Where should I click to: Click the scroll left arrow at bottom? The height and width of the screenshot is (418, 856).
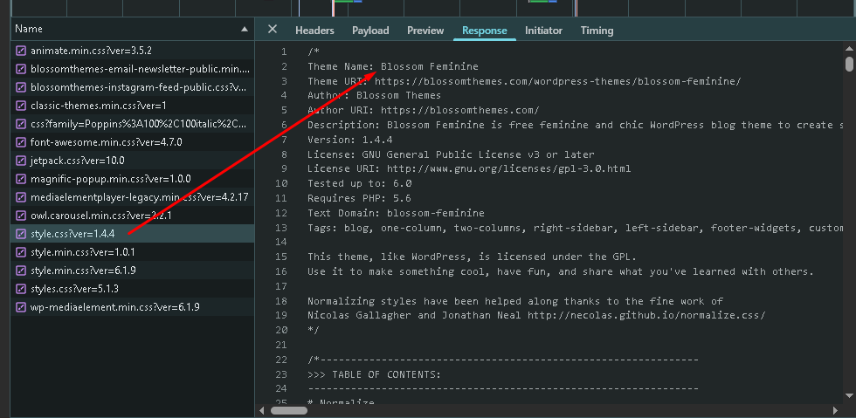[261, 410]
